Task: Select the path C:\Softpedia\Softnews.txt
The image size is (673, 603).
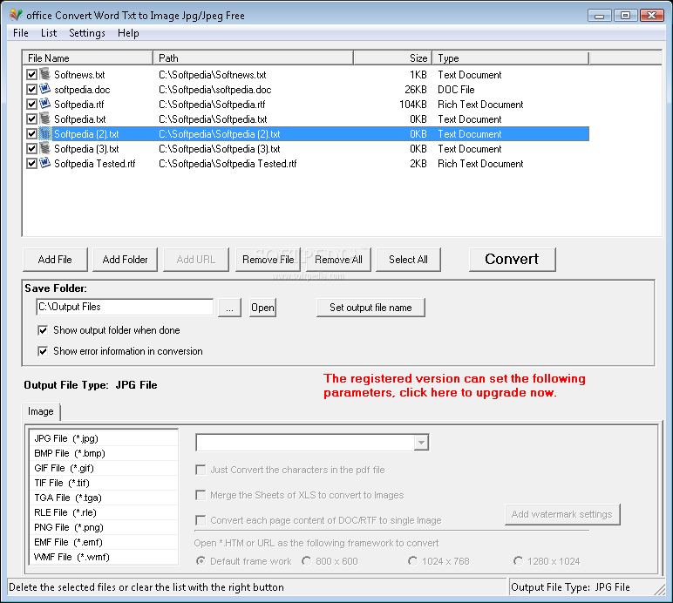Action: (x=213, y=75)
